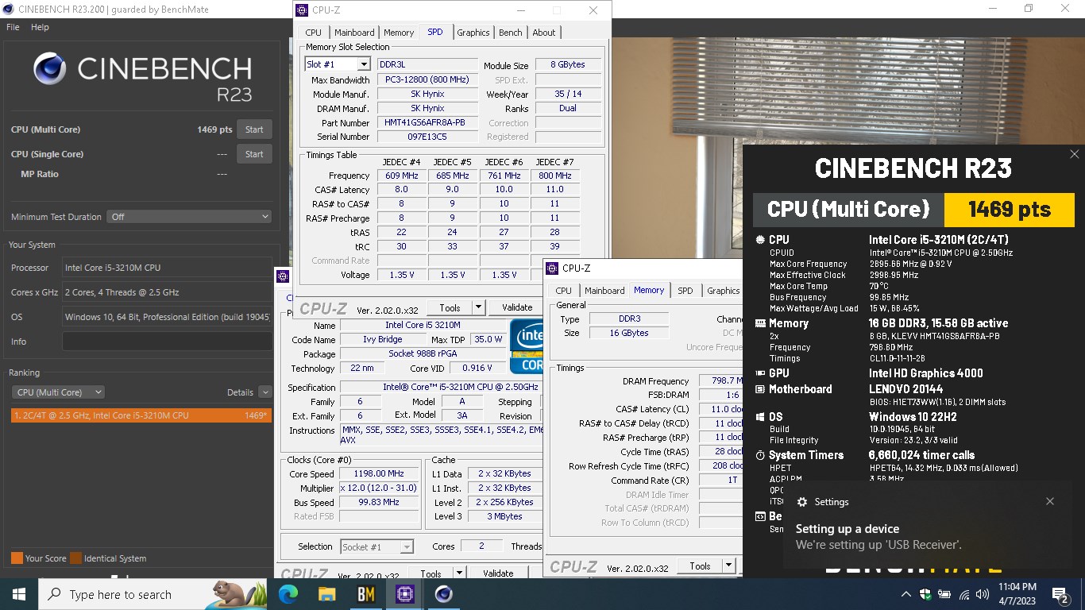Click Tools button in the Memory window
Screen dimensions: 1085x610
700,566
